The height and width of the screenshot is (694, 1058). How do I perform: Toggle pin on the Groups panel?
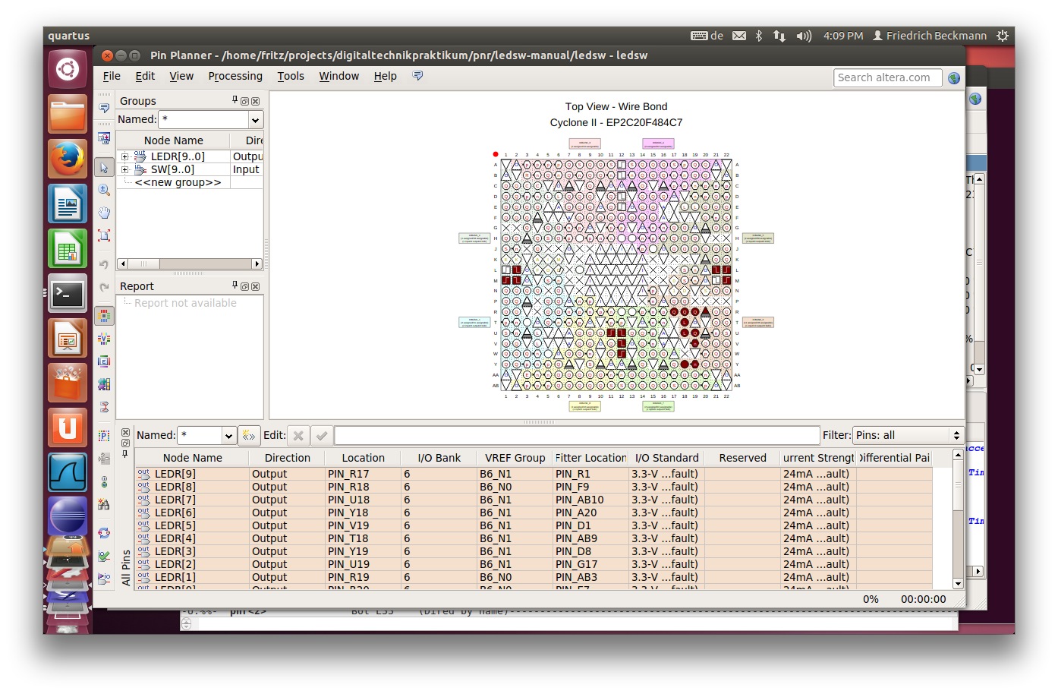235,100
